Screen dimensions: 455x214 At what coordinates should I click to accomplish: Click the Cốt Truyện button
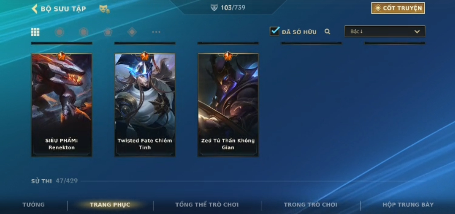click(398, 8)
